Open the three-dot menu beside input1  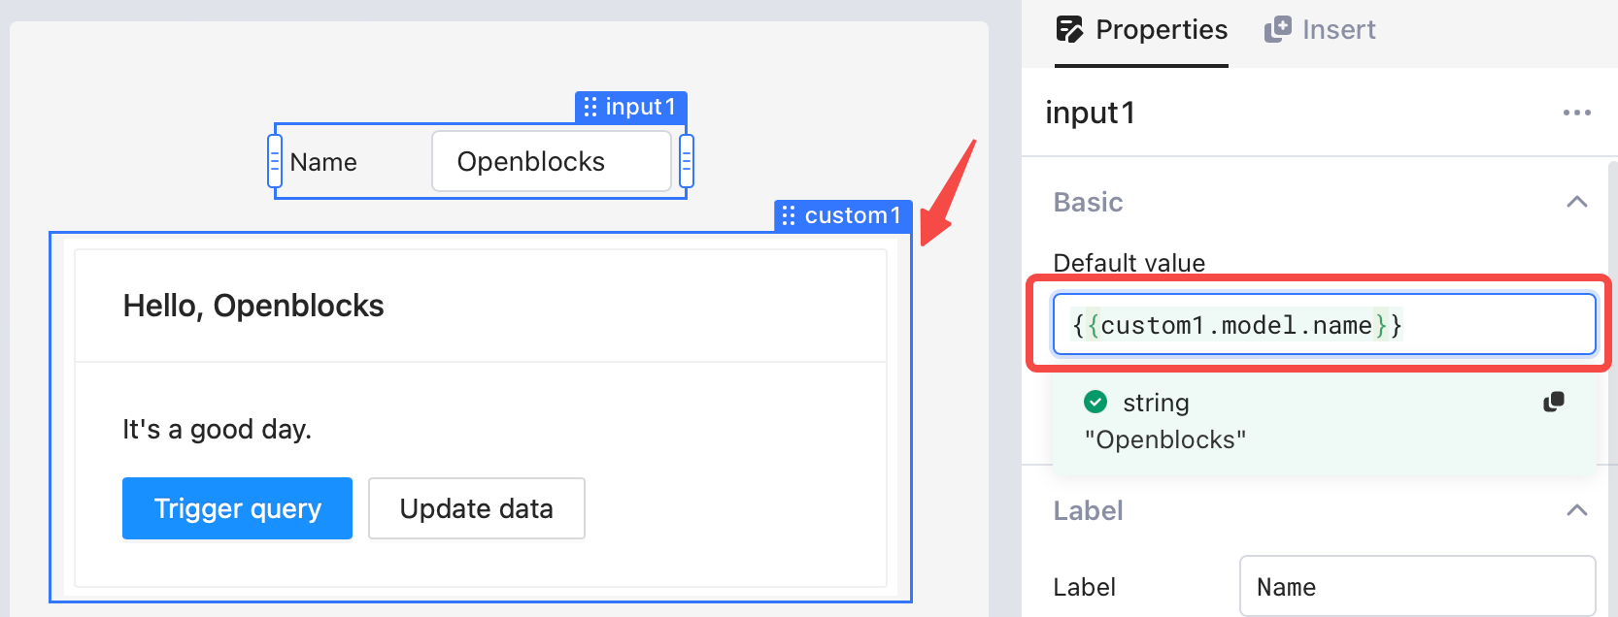coord(1577,113)
